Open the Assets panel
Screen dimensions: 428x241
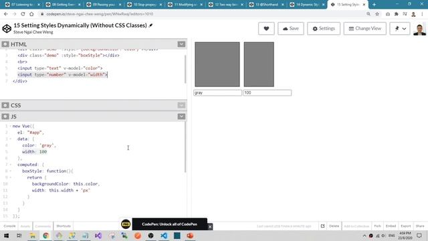[x=25, y=226]
